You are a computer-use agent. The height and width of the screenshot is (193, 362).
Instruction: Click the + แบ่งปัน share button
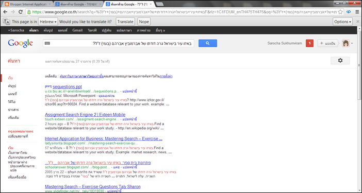(x=328, y=43)
